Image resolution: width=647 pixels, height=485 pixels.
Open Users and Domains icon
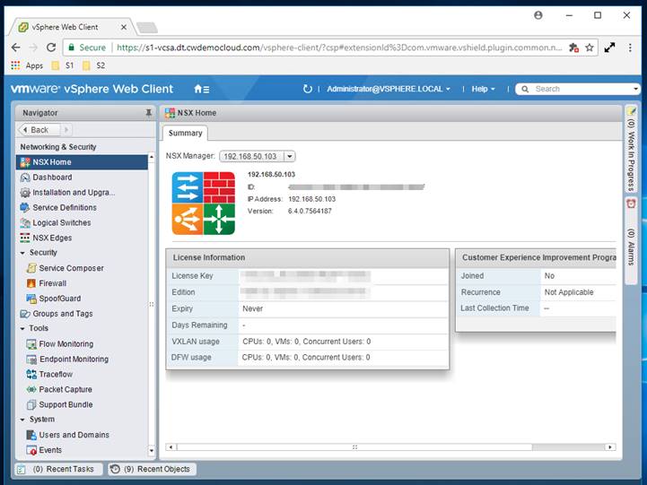pyautogui.click(x=31, y=435)
